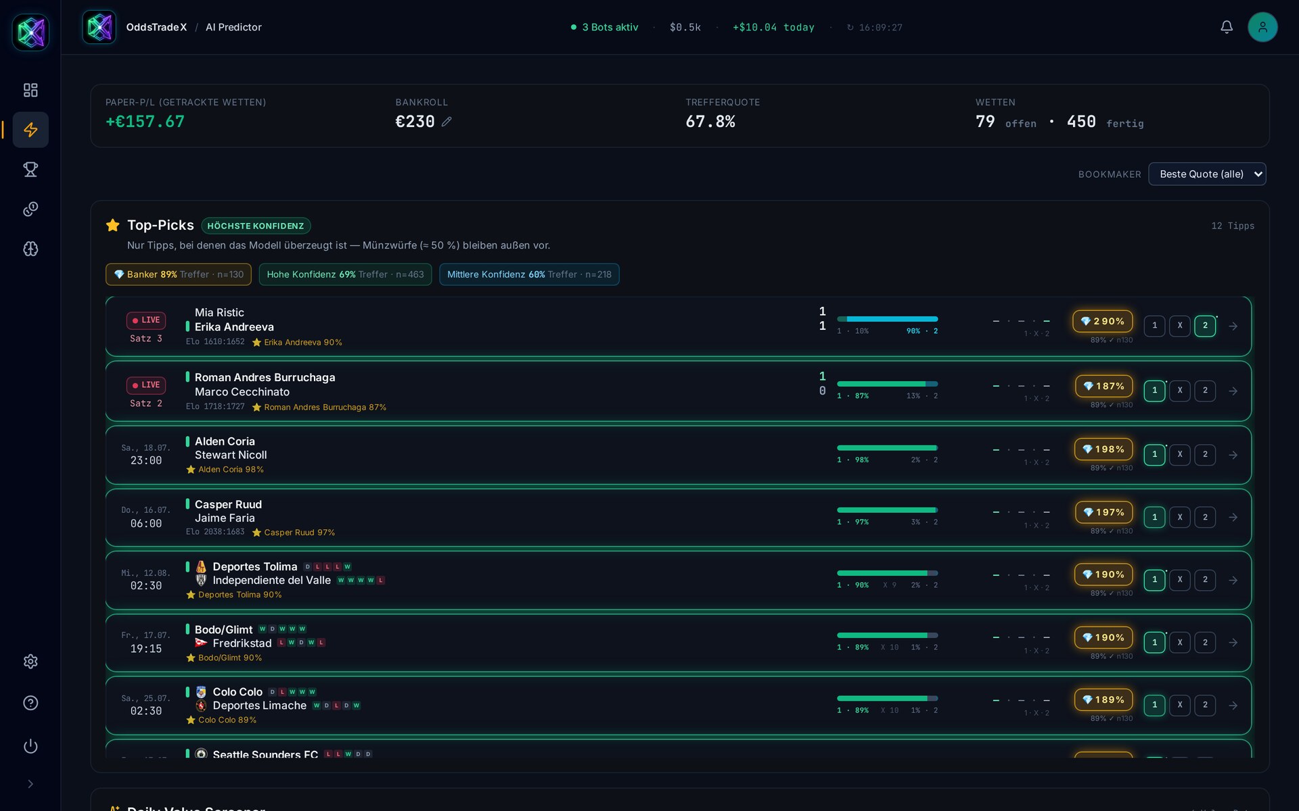This screenshot has height=811, width=1299.
Task: Click probability bar for Colo Colo match
Action: tap(888, 698)
